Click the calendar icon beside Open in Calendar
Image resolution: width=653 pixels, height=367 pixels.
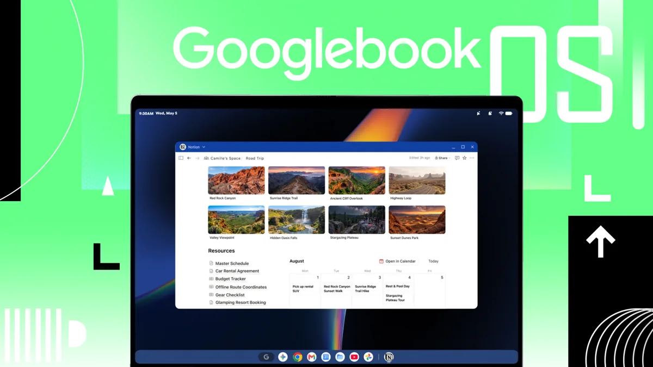pos(381,262)
